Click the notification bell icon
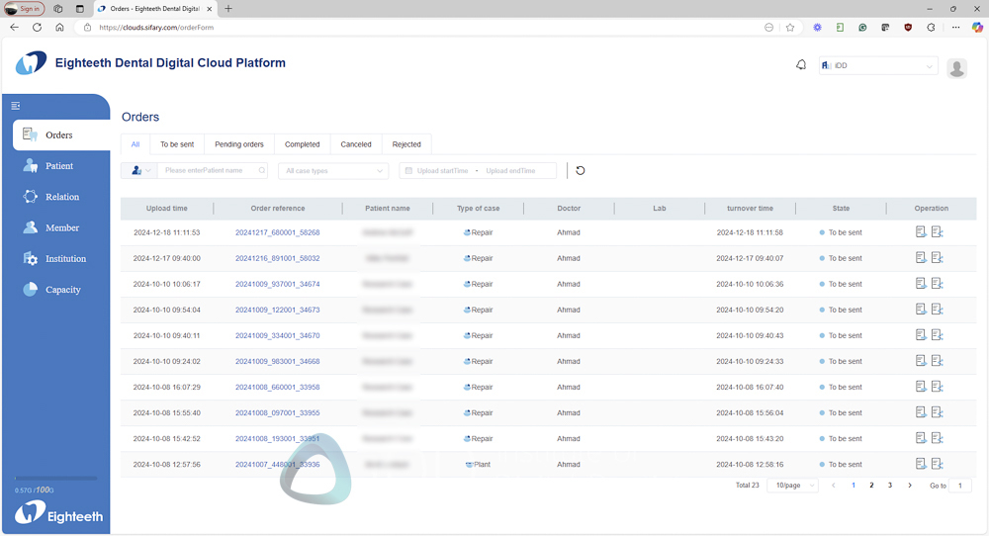The image size is (989, 536). 801,65
